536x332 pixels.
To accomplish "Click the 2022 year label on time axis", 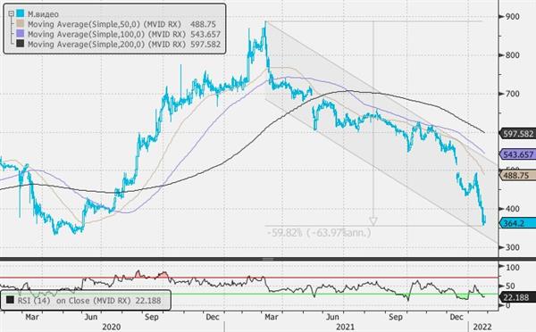I will click(x=482, y=327).
